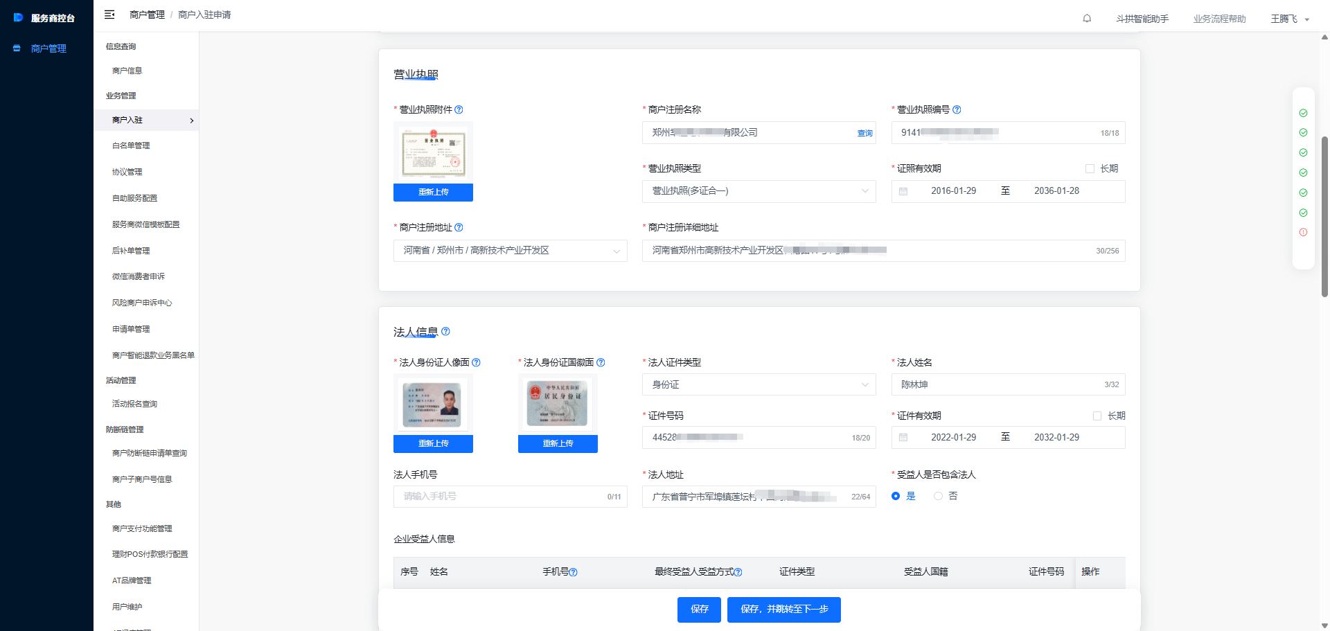This screenshot has height=631, width=1330.
Task: Click the page vertical scrollbar
Action: tap(1324, 216)
